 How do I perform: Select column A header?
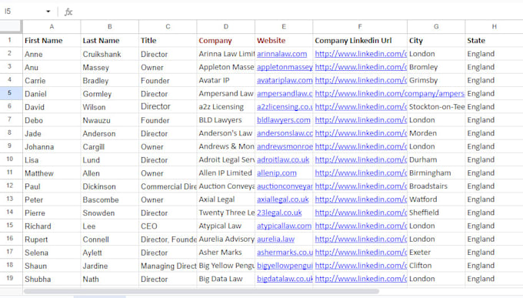pyautogui.click(x=52, y=27)
